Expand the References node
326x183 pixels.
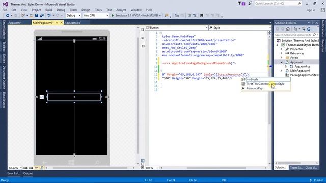(x=281, y=53)
